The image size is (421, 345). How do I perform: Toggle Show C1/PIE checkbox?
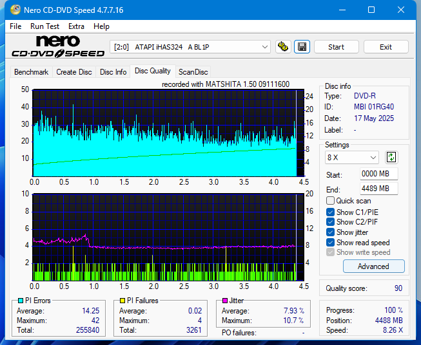coord(331,212)
